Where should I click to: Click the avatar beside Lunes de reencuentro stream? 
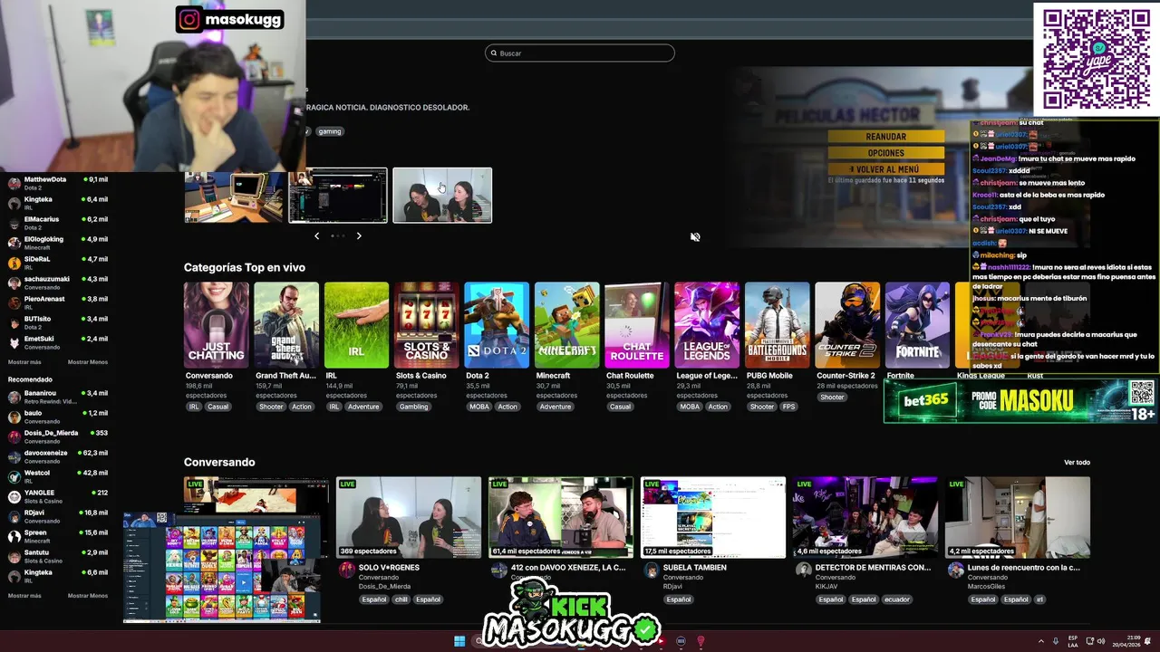click(x=956, y=570)
